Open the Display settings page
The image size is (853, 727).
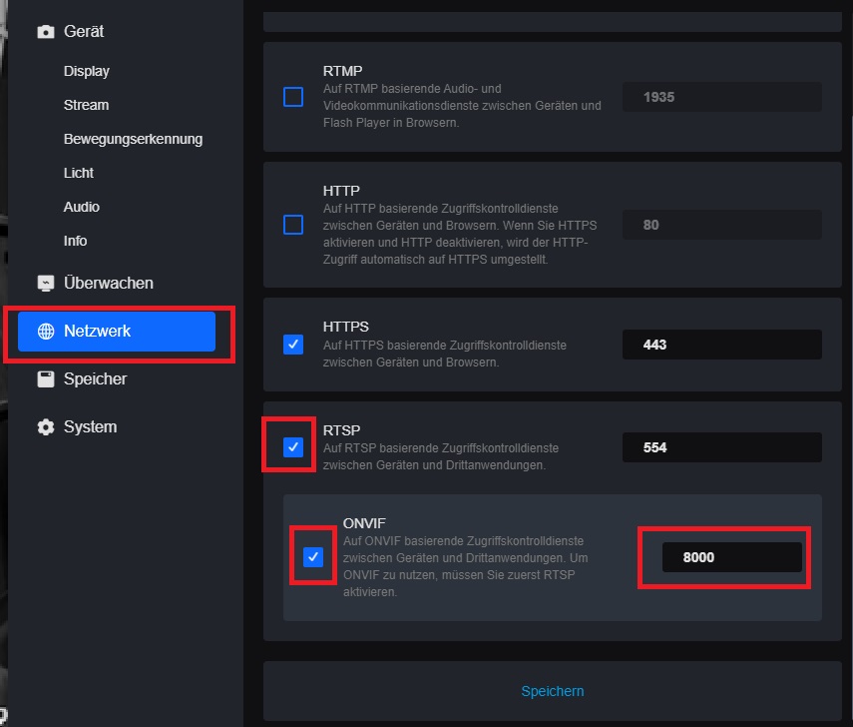pos(87,71)
